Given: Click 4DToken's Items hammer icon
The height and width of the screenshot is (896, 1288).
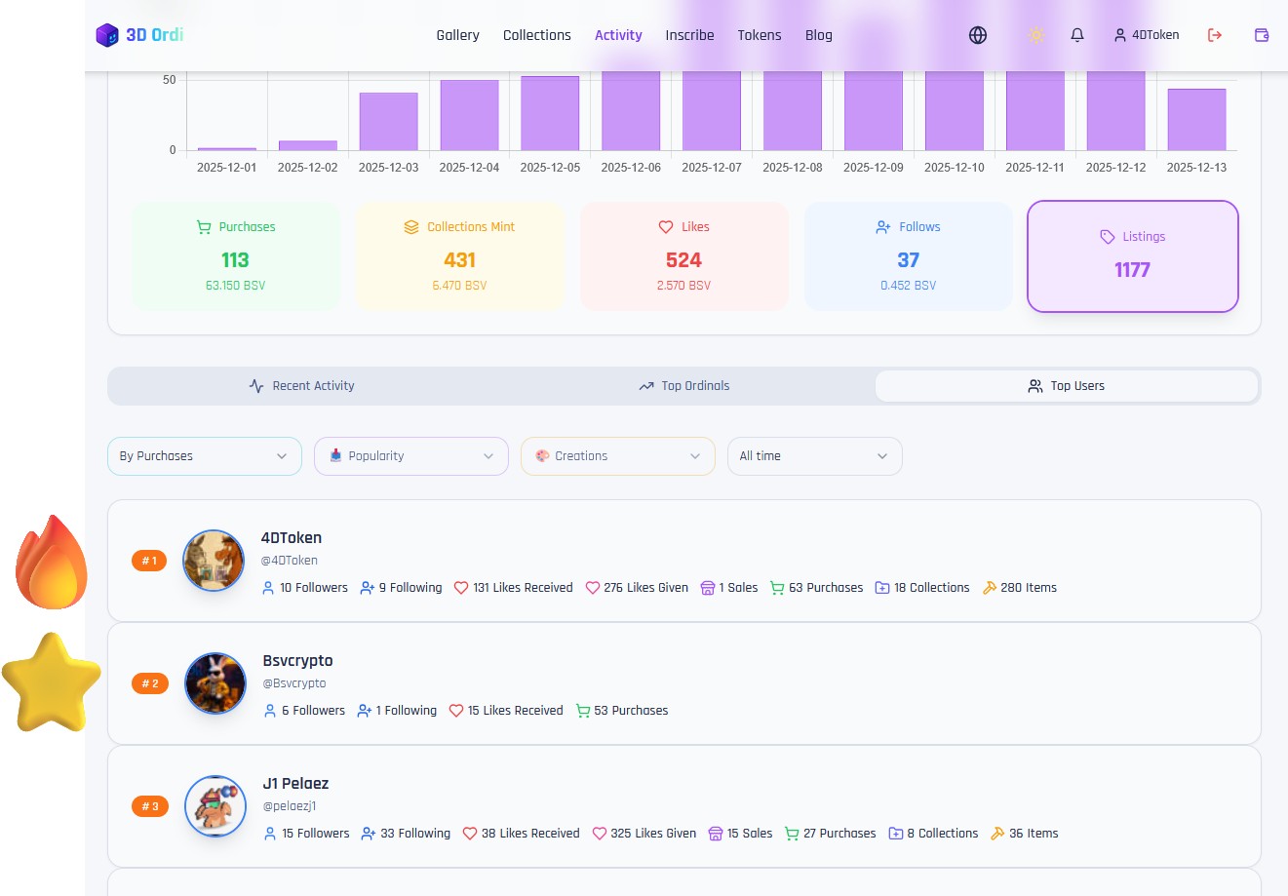Looking at the screenshot, I should [x=989, y=588].
